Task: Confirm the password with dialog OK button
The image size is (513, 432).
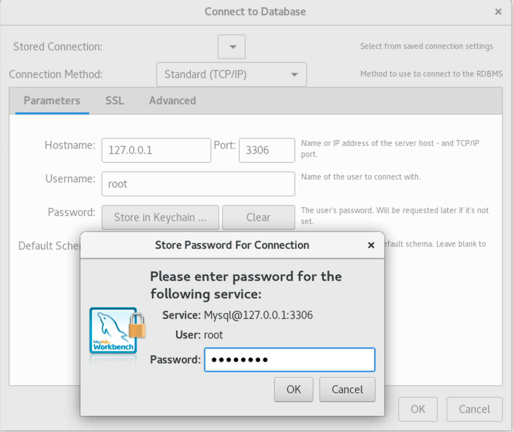Action: tap(294, 390)
